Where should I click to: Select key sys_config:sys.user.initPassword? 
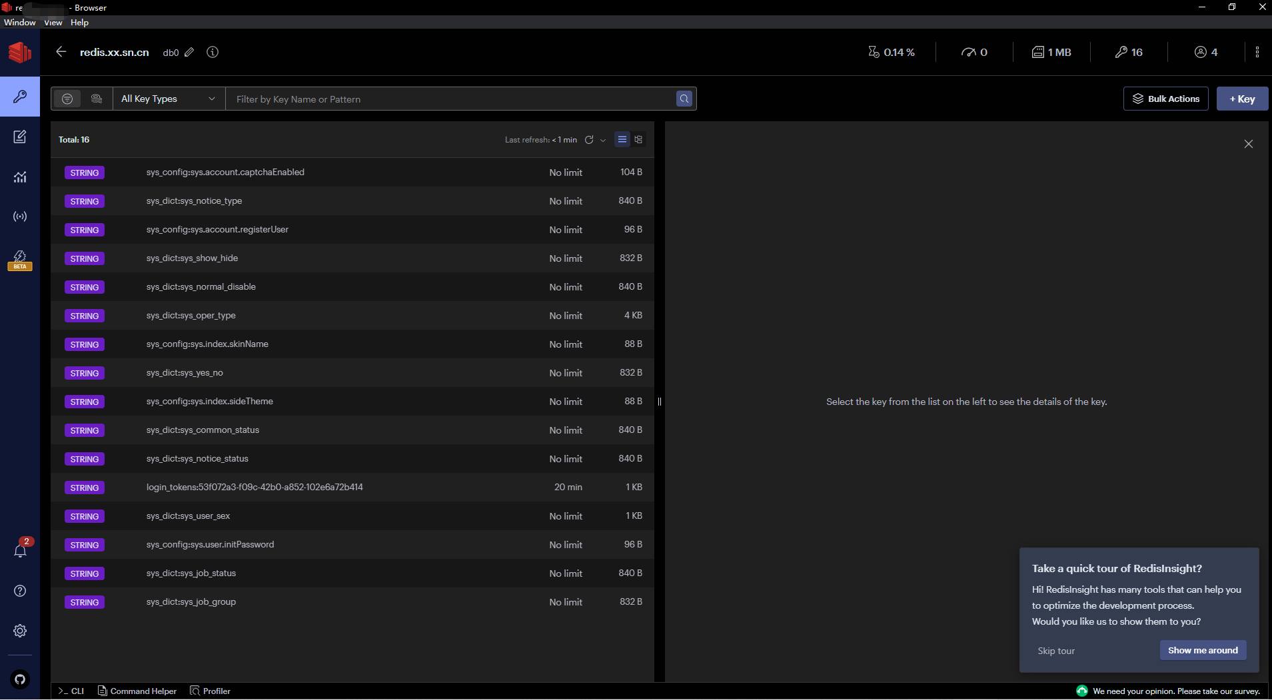pyautogui.click(x=352, y=545)
